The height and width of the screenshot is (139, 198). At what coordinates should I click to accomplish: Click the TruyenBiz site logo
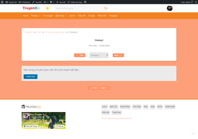click(31, 8)
